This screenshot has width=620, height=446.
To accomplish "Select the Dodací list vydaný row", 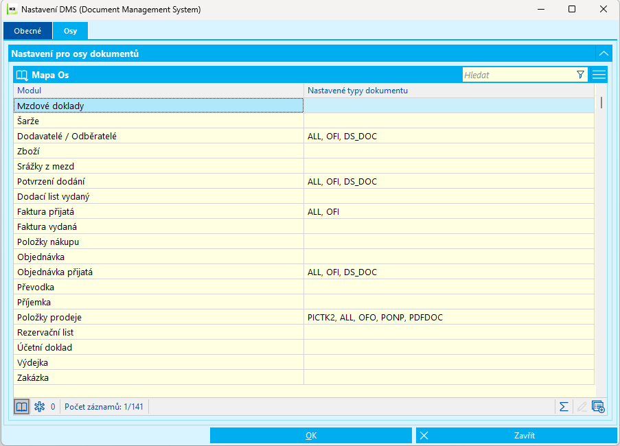I will pyautogui.click(x=303, y=196).
